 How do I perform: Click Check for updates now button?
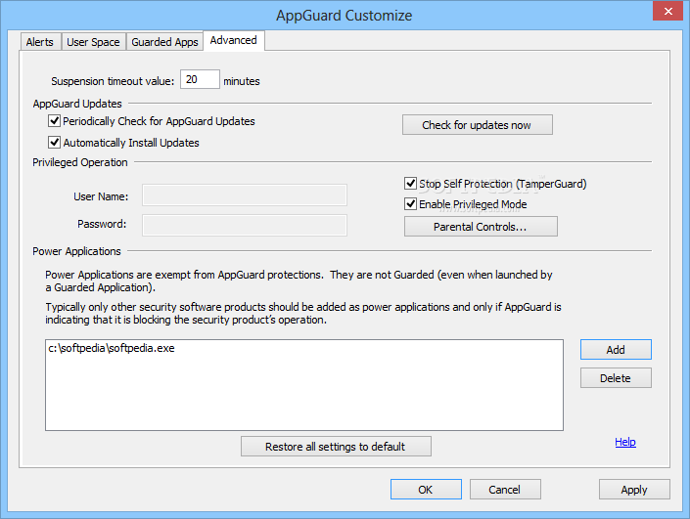click(x=477, y=125)
